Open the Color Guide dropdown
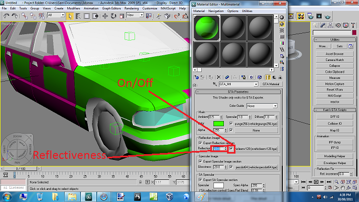Screen dimensions: 359x202 pyautogui.click(x=262, y=106)
